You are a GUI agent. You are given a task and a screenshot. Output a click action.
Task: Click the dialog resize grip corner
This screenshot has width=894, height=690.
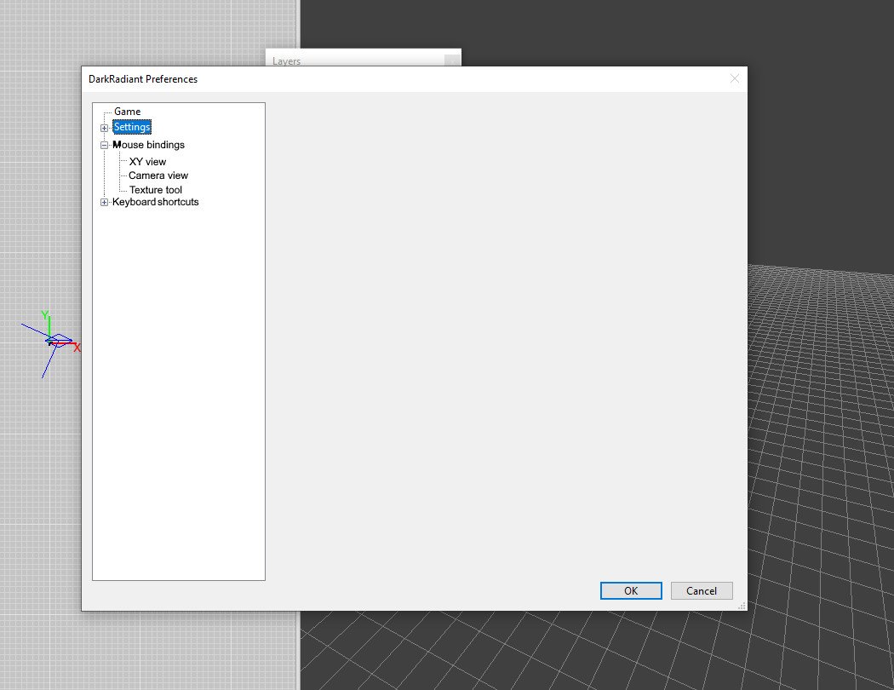tap(742, 606)
